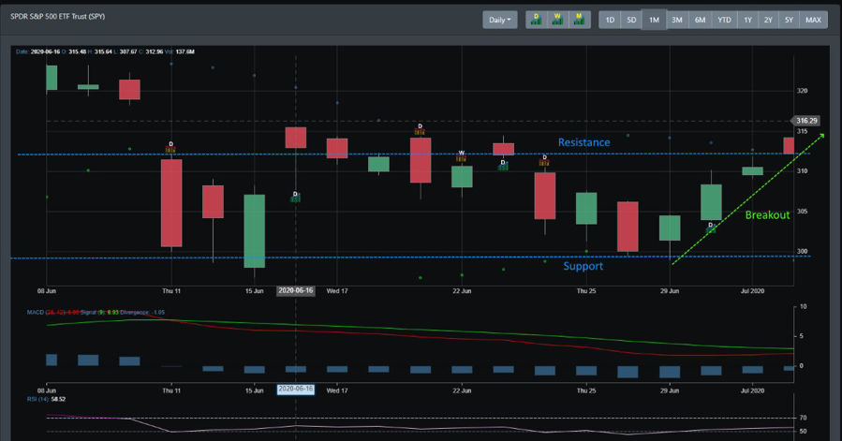Screen dimensions: 842x441
Task: Toggle the monthly (M) signals icon
Action: click(579, 20)
